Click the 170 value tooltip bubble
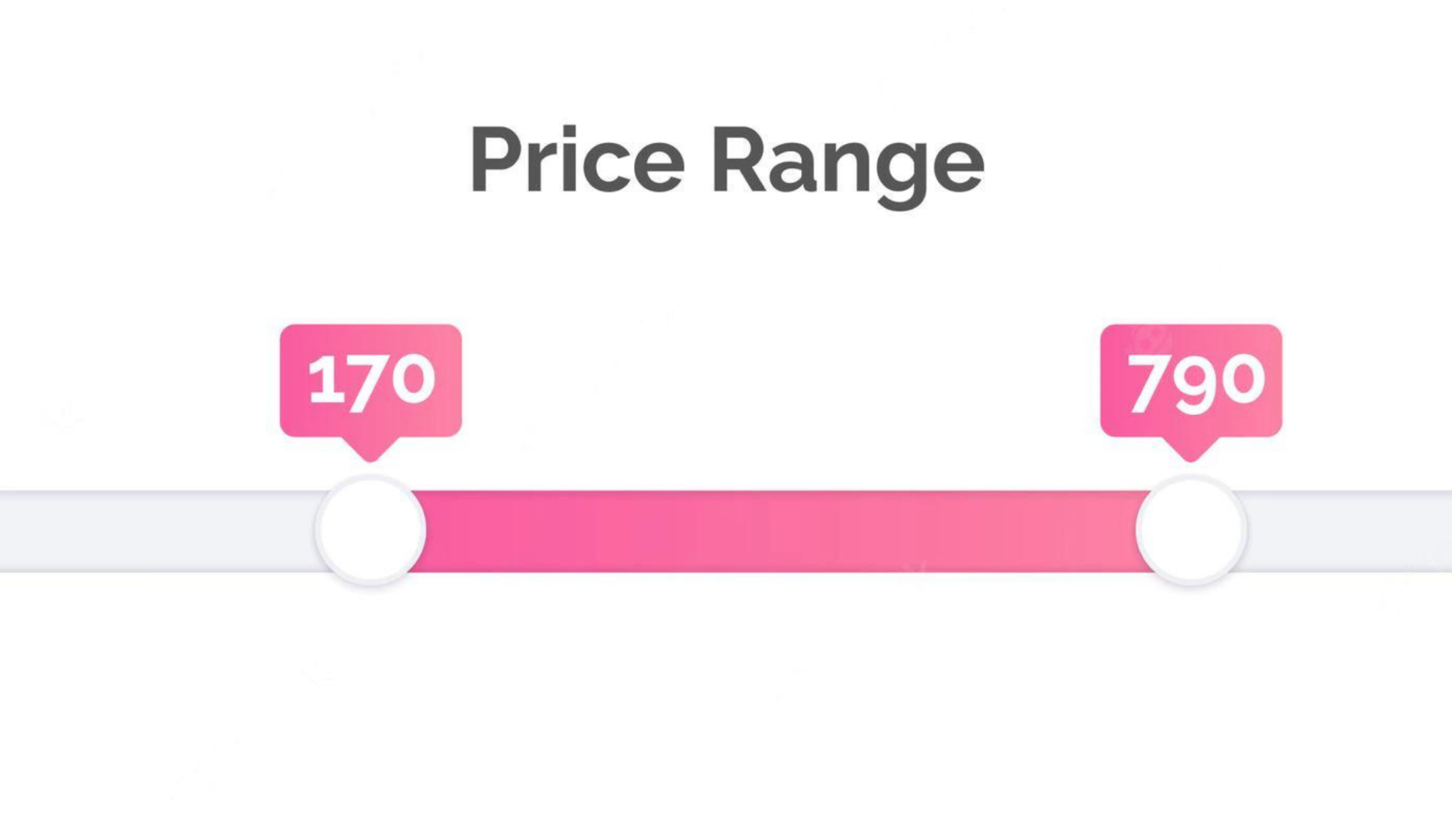1452x817 pixels. point(371,381)
